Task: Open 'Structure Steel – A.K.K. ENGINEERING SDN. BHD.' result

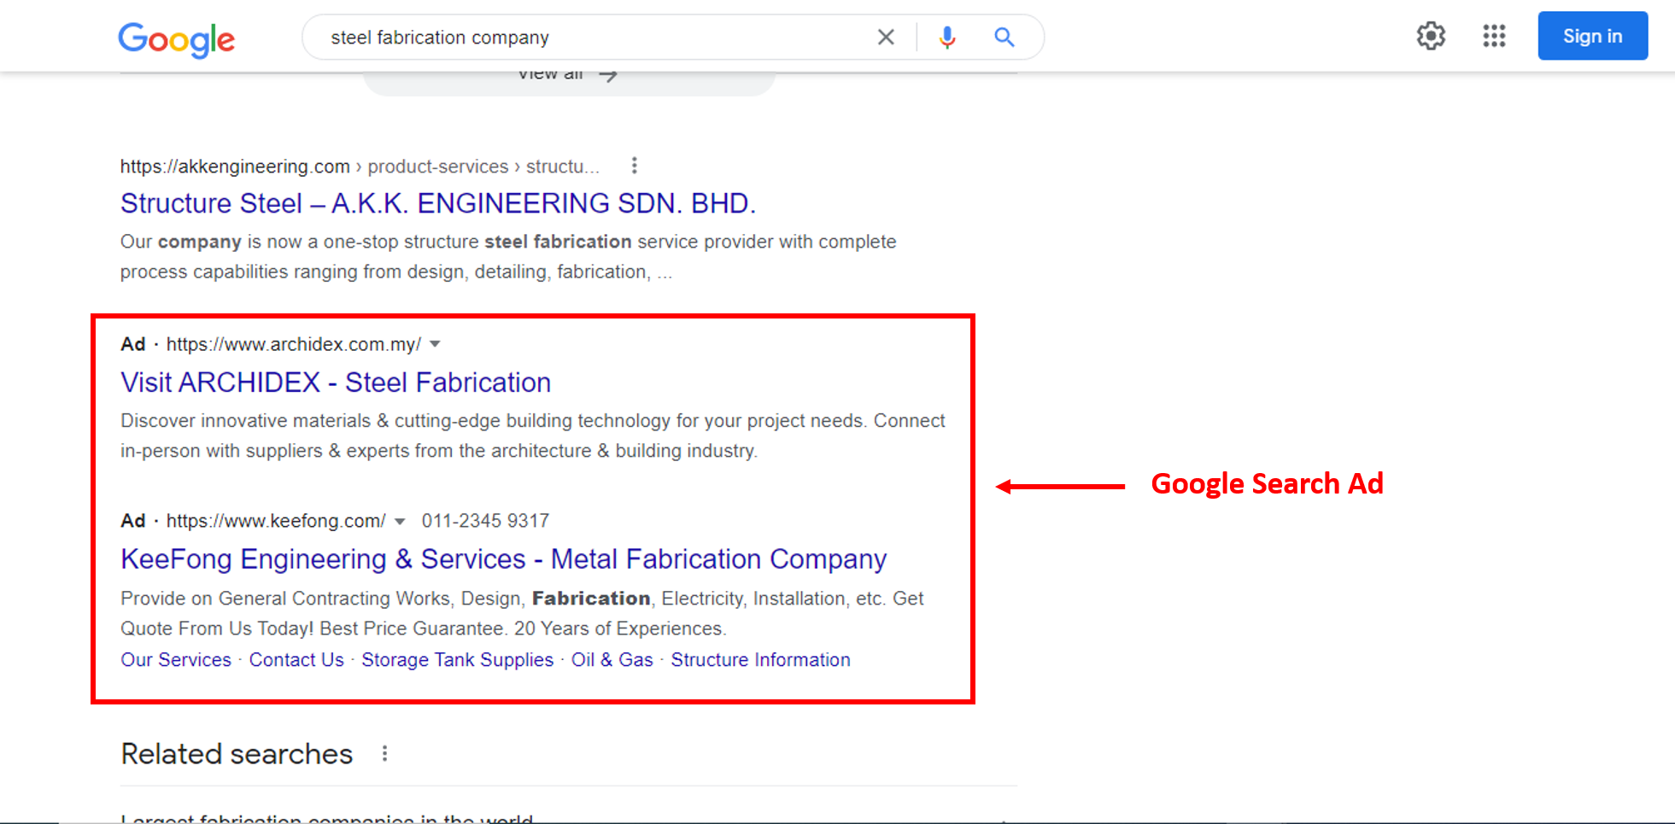Action: point(438,203)
